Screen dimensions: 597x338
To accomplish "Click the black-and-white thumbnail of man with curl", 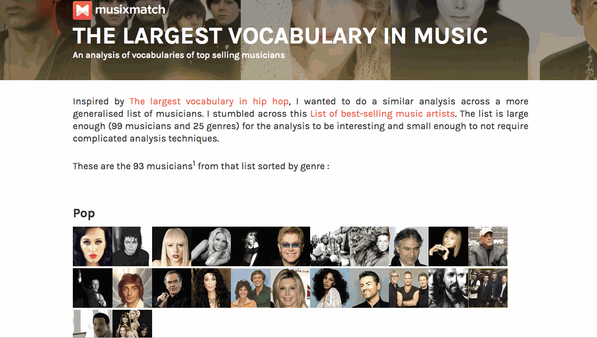I will (x=132, y=246).
